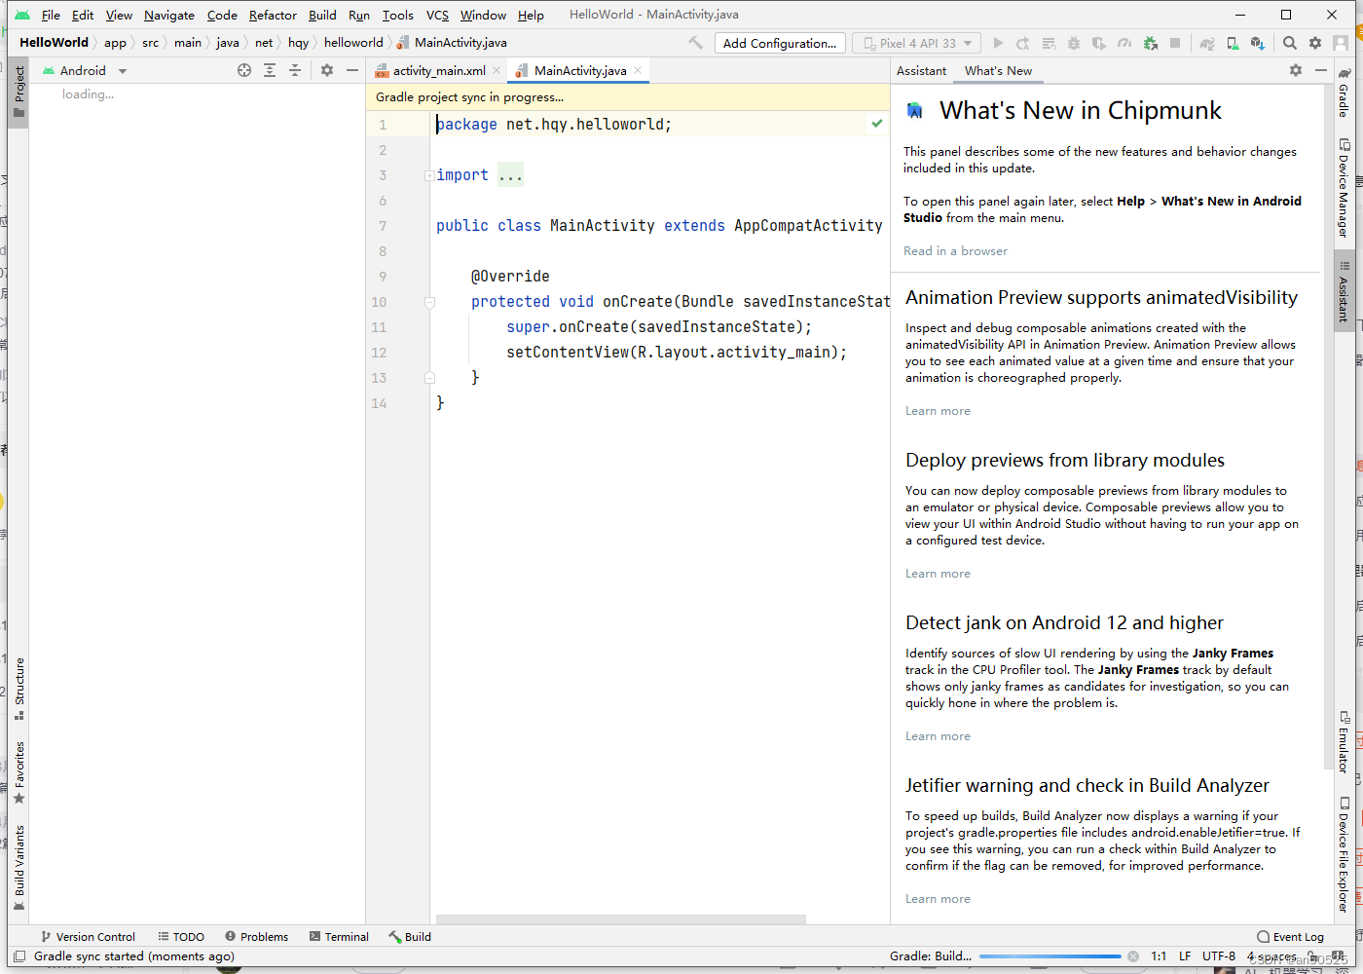Image resolution: width=1363 pixels, height=974 pixels.
Task: Toggle the Emulator side tool button
Action: click(x=1344, y=742)
